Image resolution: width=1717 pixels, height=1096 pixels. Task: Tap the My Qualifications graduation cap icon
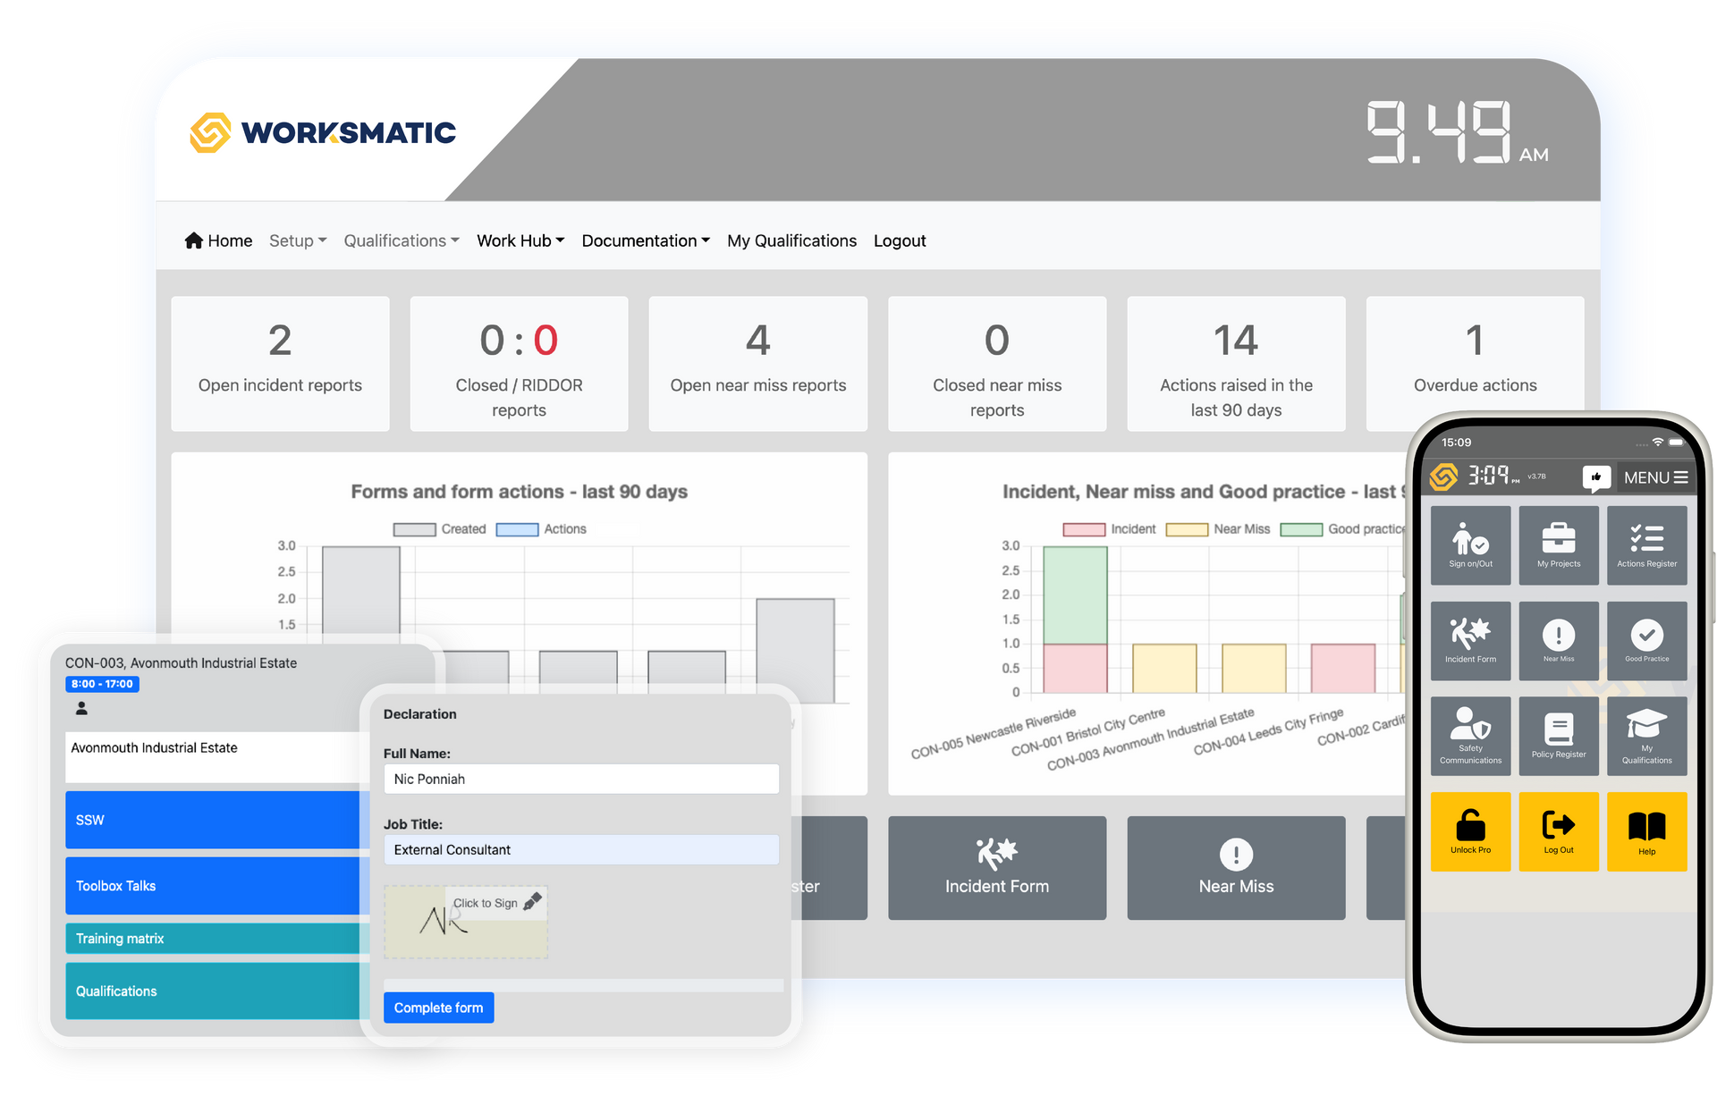click(x=1646, y=735)
